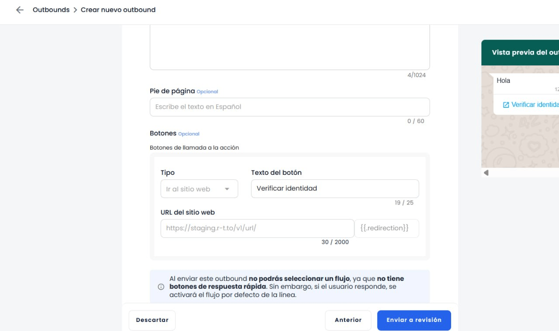Click the Pie de página input
The width and height of the screenshot is (559, 331).
click(290, 107)
